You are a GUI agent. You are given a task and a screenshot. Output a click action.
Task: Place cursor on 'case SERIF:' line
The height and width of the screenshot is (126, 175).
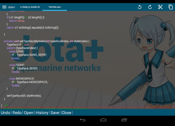(x=17, y=65)
